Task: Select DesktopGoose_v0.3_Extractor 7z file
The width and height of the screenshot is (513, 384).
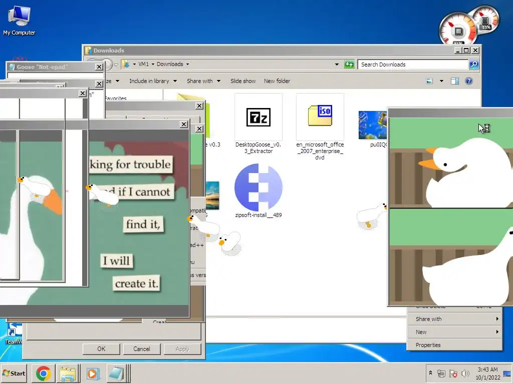Action: [259, 124]
